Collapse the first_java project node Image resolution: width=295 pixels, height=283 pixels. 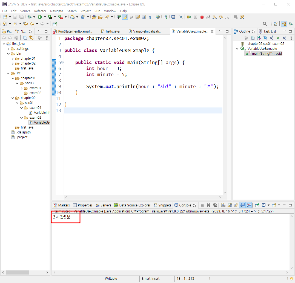[4, 44]
